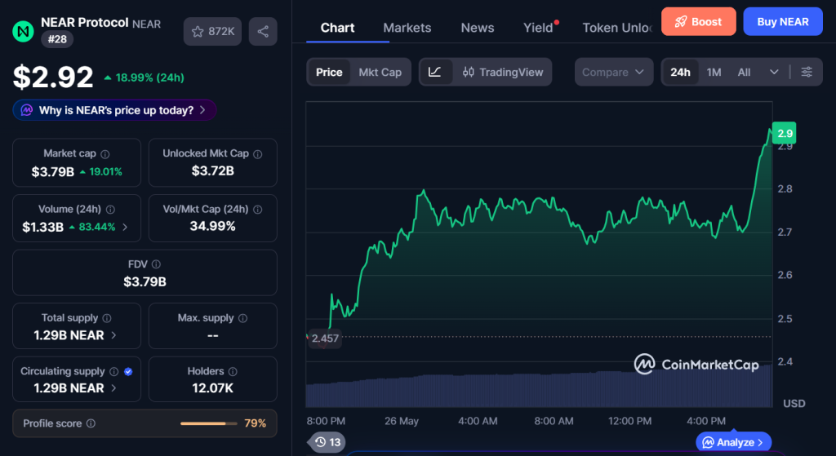Open the Compare dropdown
The width and height of the screenshot is (836, 456).
tap(614, 72)
